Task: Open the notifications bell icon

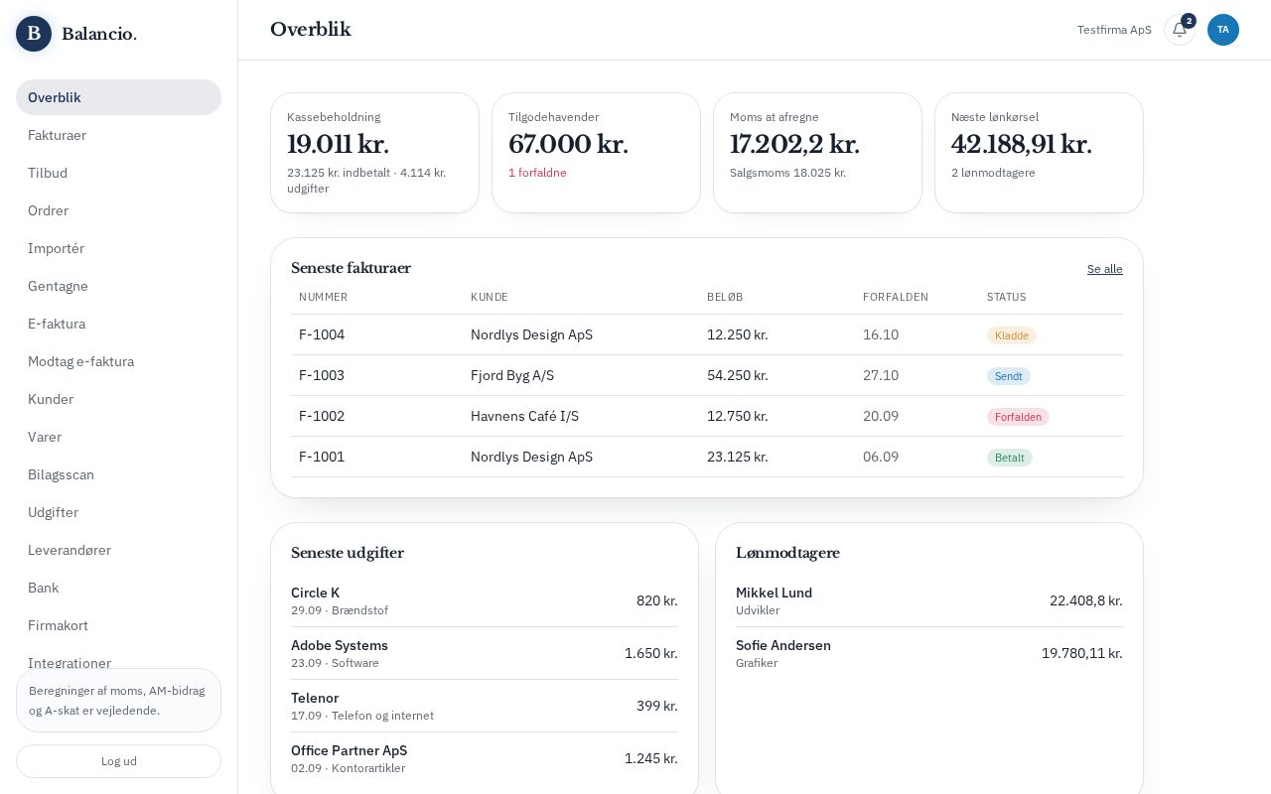Action: [x=1180, y=30]
